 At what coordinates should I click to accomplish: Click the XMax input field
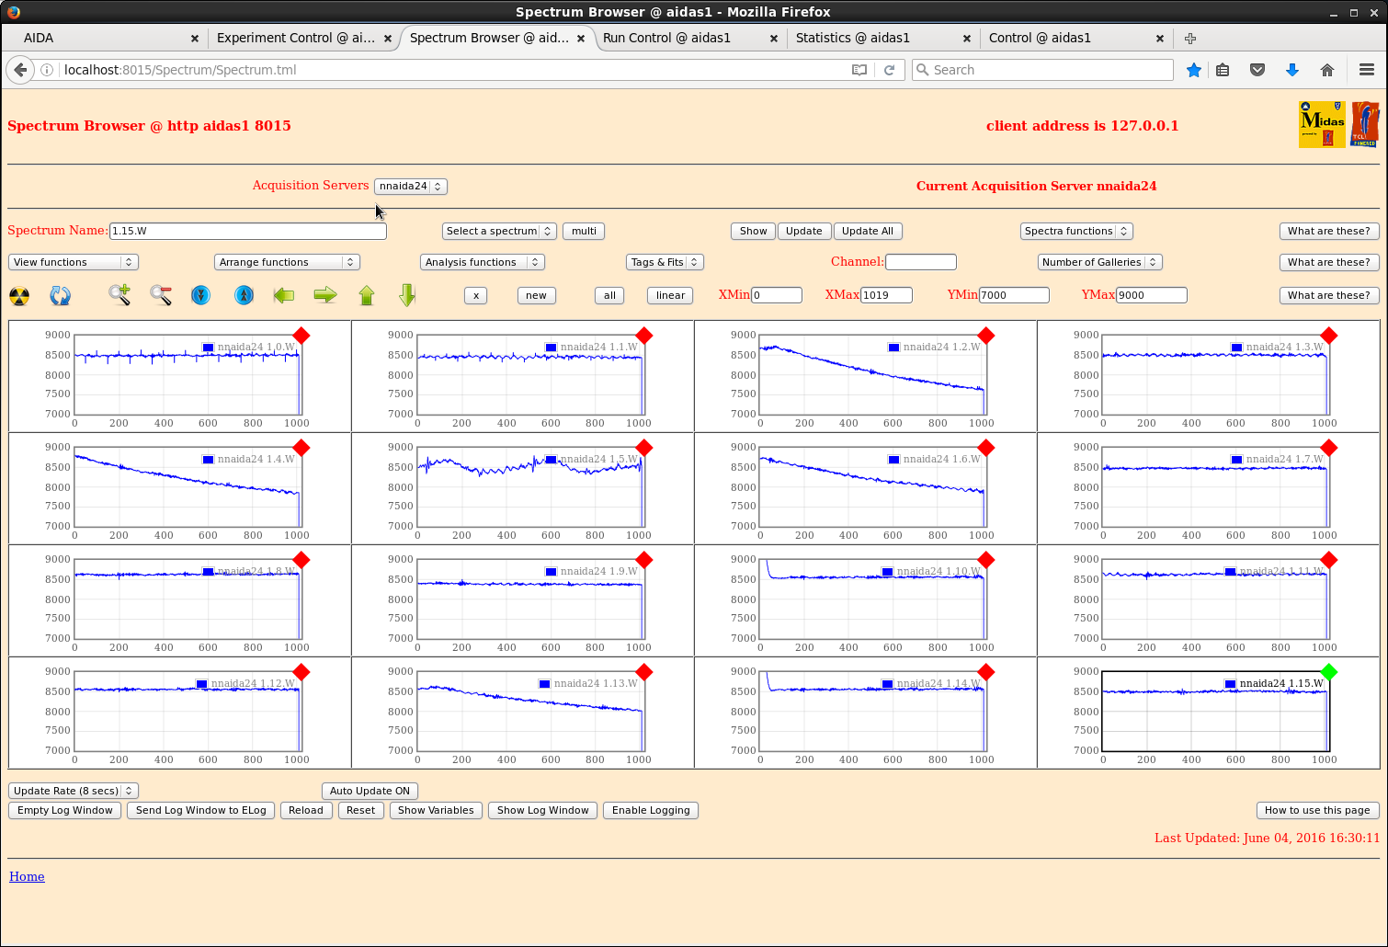click(886, 295)
